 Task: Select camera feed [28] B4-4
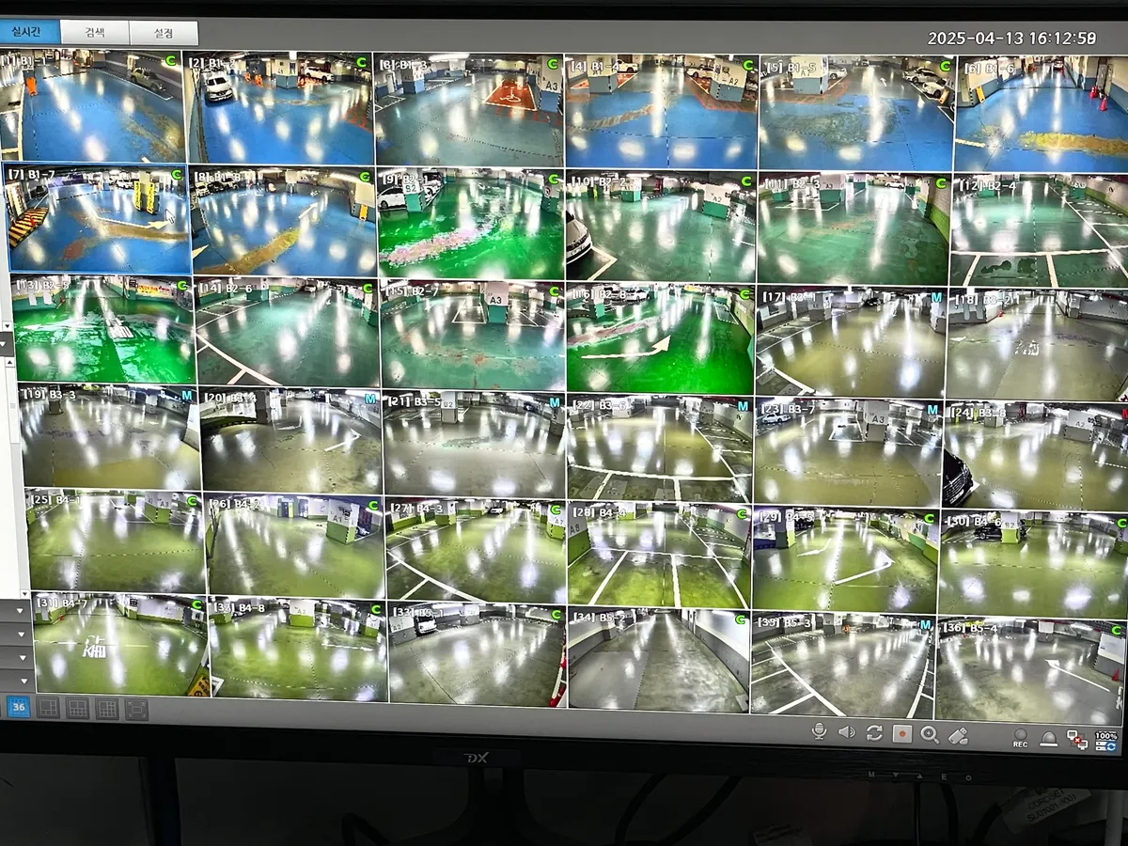(x=659, y=555)
